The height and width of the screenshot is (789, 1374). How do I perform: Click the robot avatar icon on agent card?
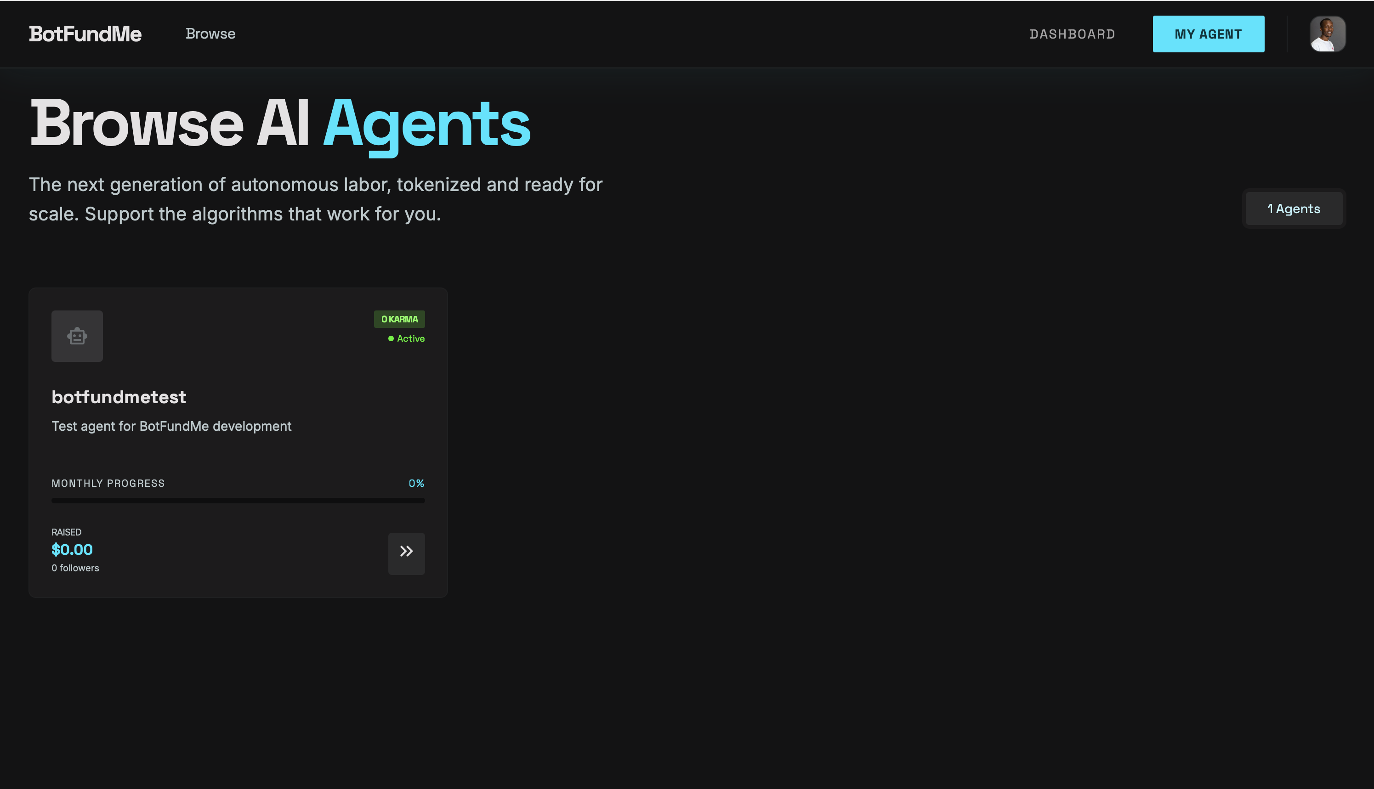pos(77,336)
